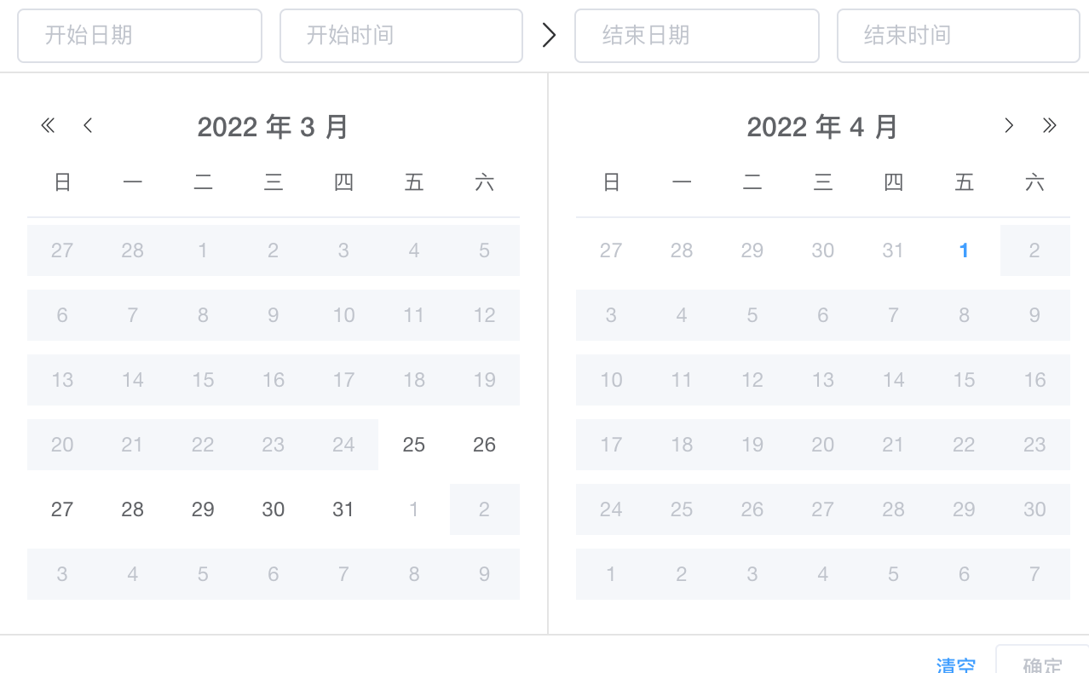Image resolution: width=1089 pixels, height=673 pixels.
Task: Select March 31 in the left calendar
Action: coord(343,509)
